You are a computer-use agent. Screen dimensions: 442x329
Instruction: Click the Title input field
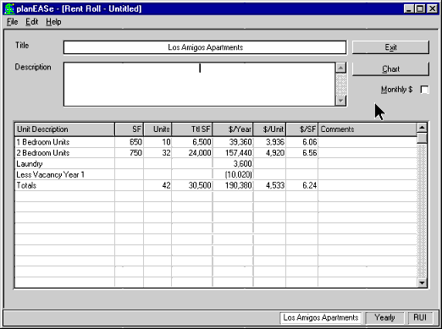click(x=205, y=47)
